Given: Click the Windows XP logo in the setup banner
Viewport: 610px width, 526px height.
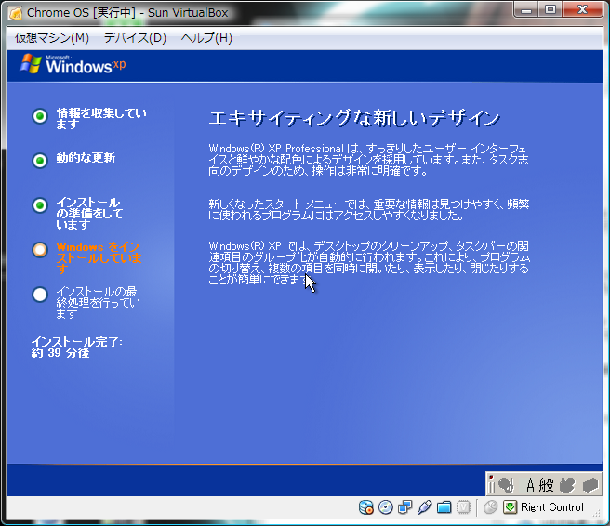Looking at the screenshot, I should [x=73, y=64].
